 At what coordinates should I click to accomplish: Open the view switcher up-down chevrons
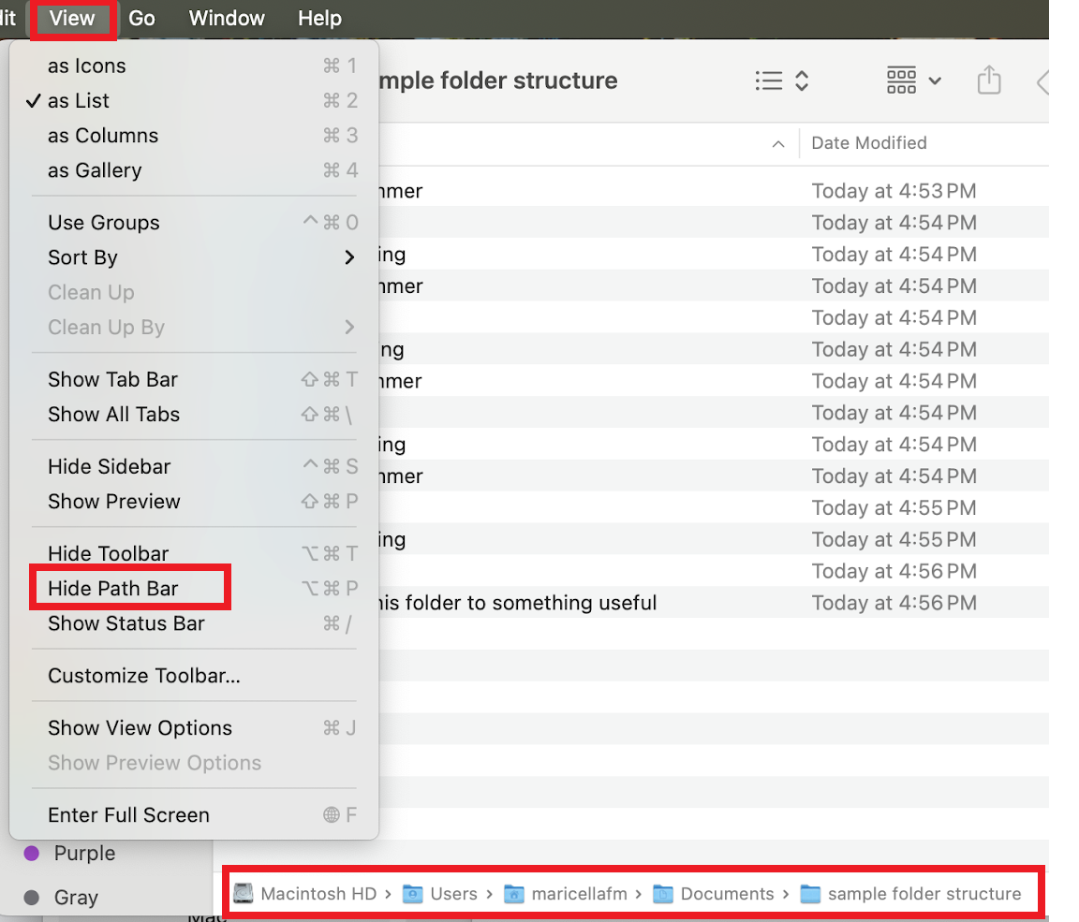pos(802,80)
